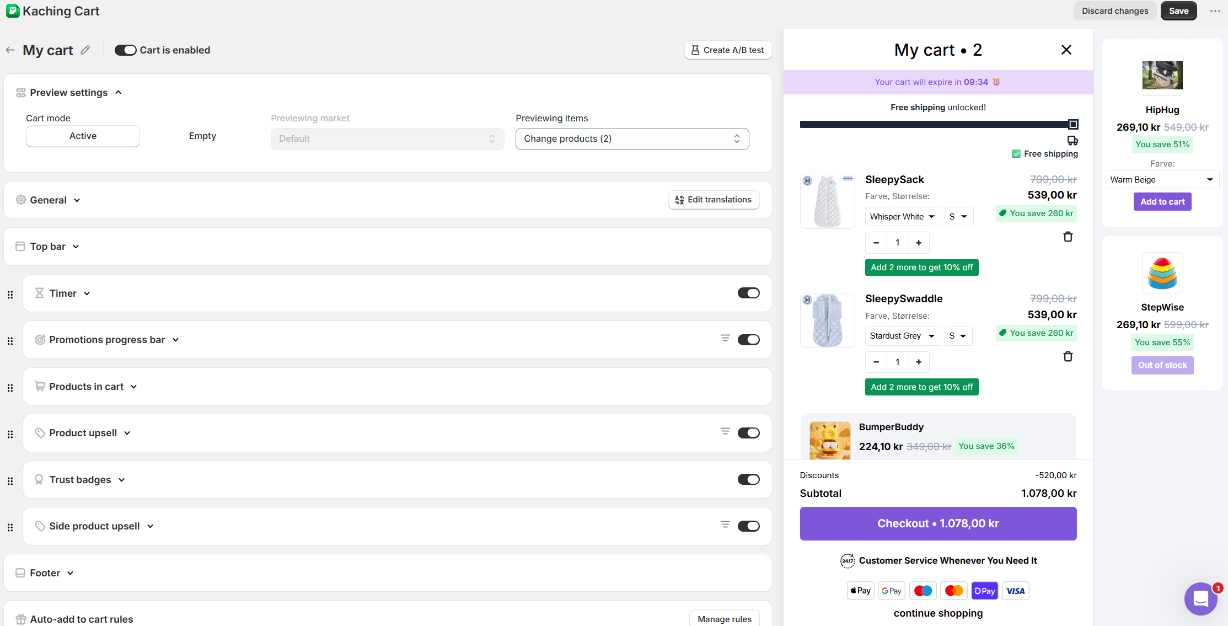1228x626 pixels.
Task: Open Whisper White color dropdown
Action: click(903, 217)
